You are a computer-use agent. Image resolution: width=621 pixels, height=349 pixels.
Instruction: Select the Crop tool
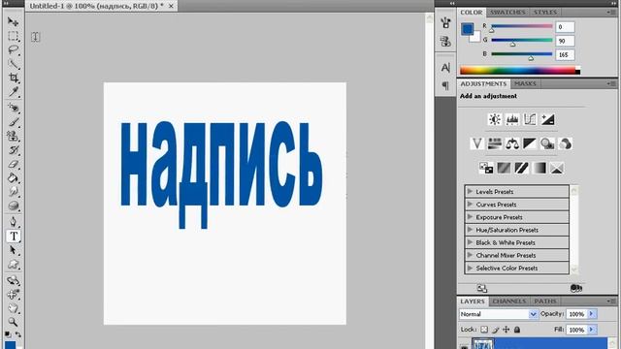pos(13,78)
